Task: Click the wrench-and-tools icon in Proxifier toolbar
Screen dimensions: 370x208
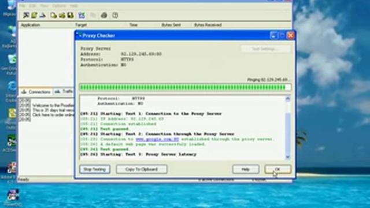Action: pos(25,16)
